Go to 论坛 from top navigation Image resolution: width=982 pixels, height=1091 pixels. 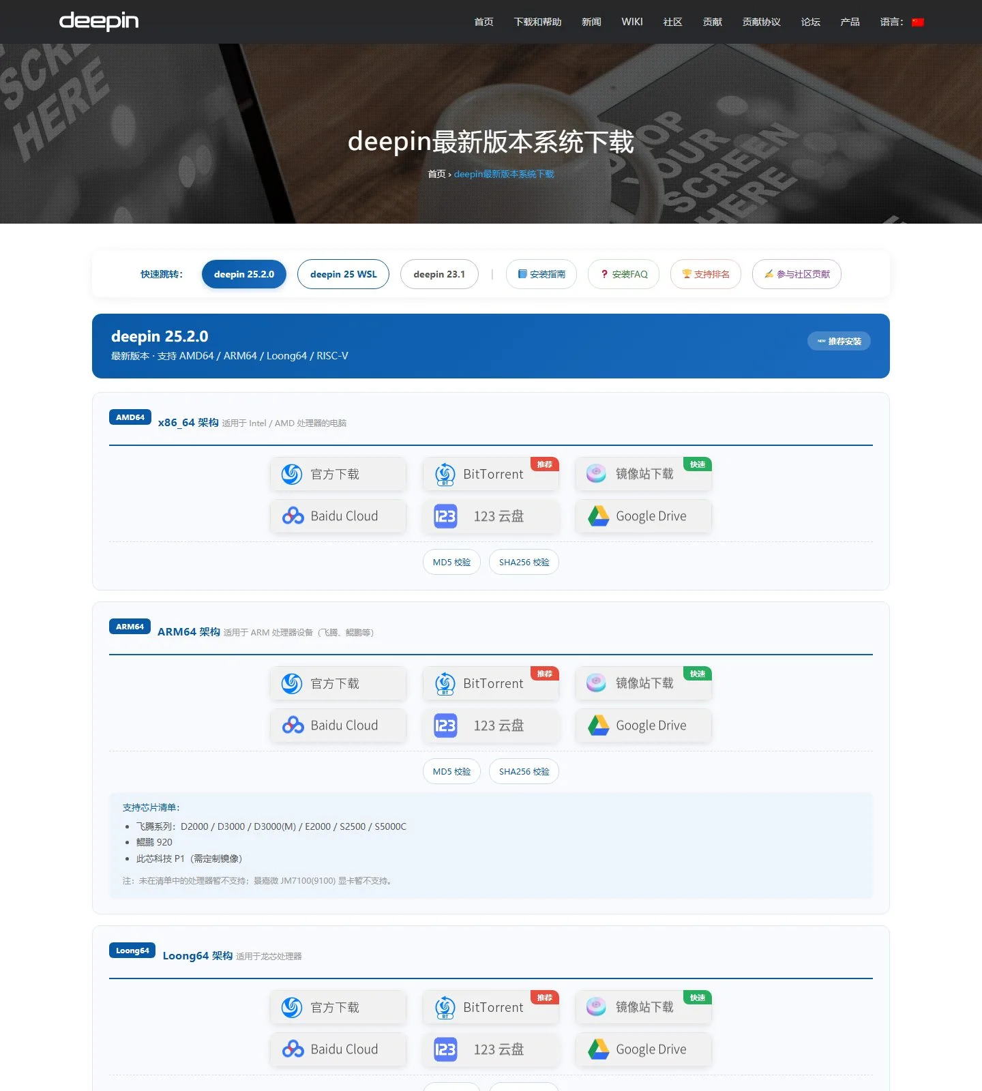pyautogui.click(x=810, y=22)
